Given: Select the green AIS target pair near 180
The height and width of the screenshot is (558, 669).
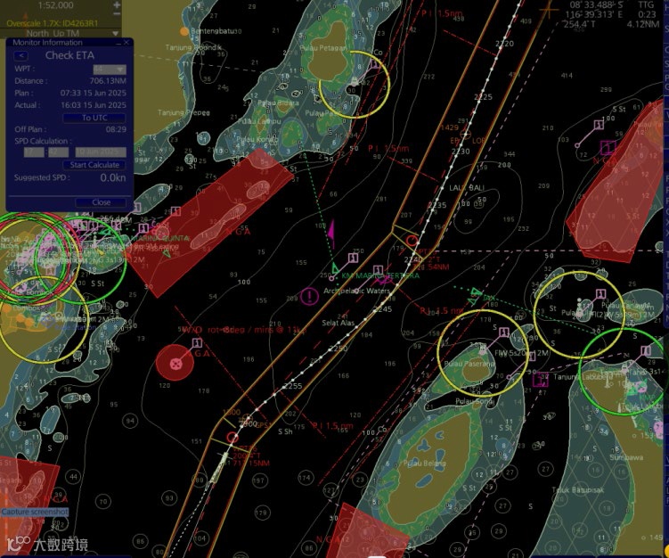Looking at the screenshot, I should tap(475, 296).
